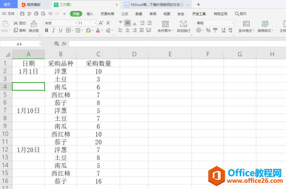Left-align the cell text

pos(120,30)
